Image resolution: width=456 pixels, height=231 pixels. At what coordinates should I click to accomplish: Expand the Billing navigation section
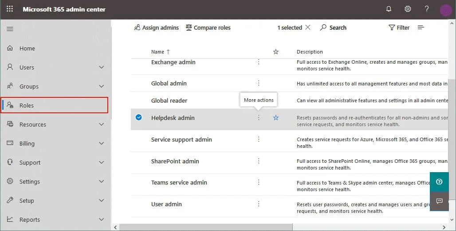pos(101,143)
